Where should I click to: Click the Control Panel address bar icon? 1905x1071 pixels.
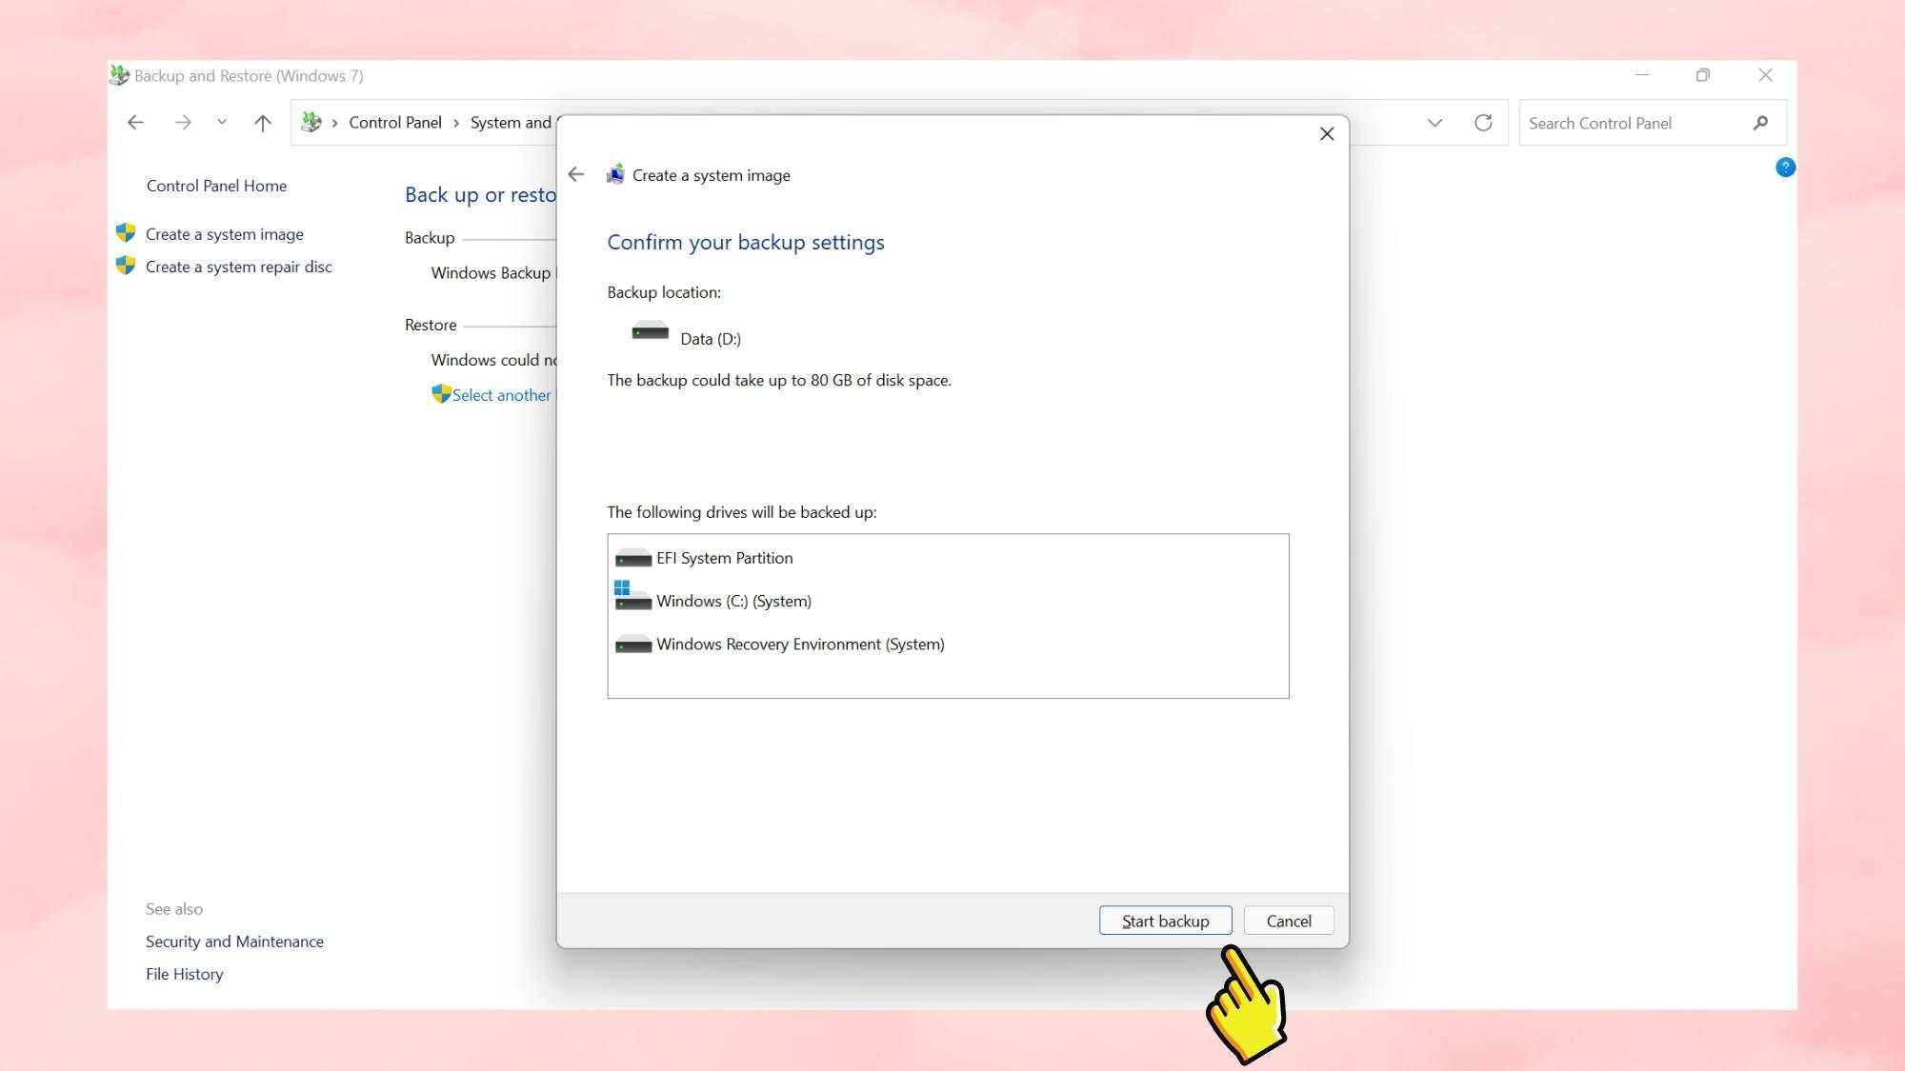click(311, 122)
